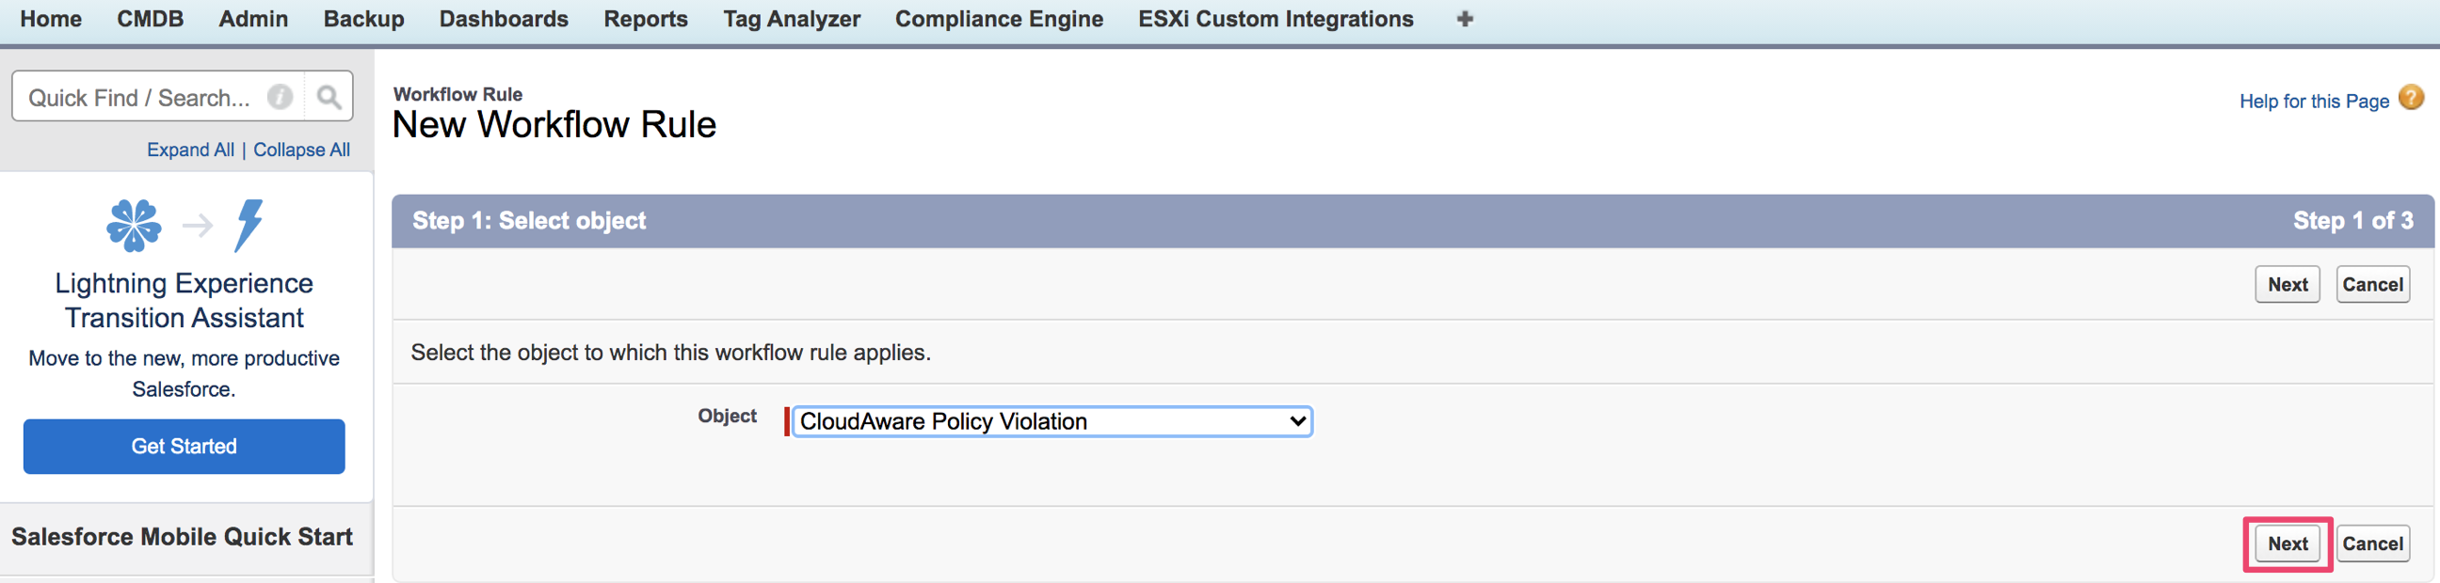2440x583 pixels.
Task: Click the Expand All link
Action: click(190, 150)
